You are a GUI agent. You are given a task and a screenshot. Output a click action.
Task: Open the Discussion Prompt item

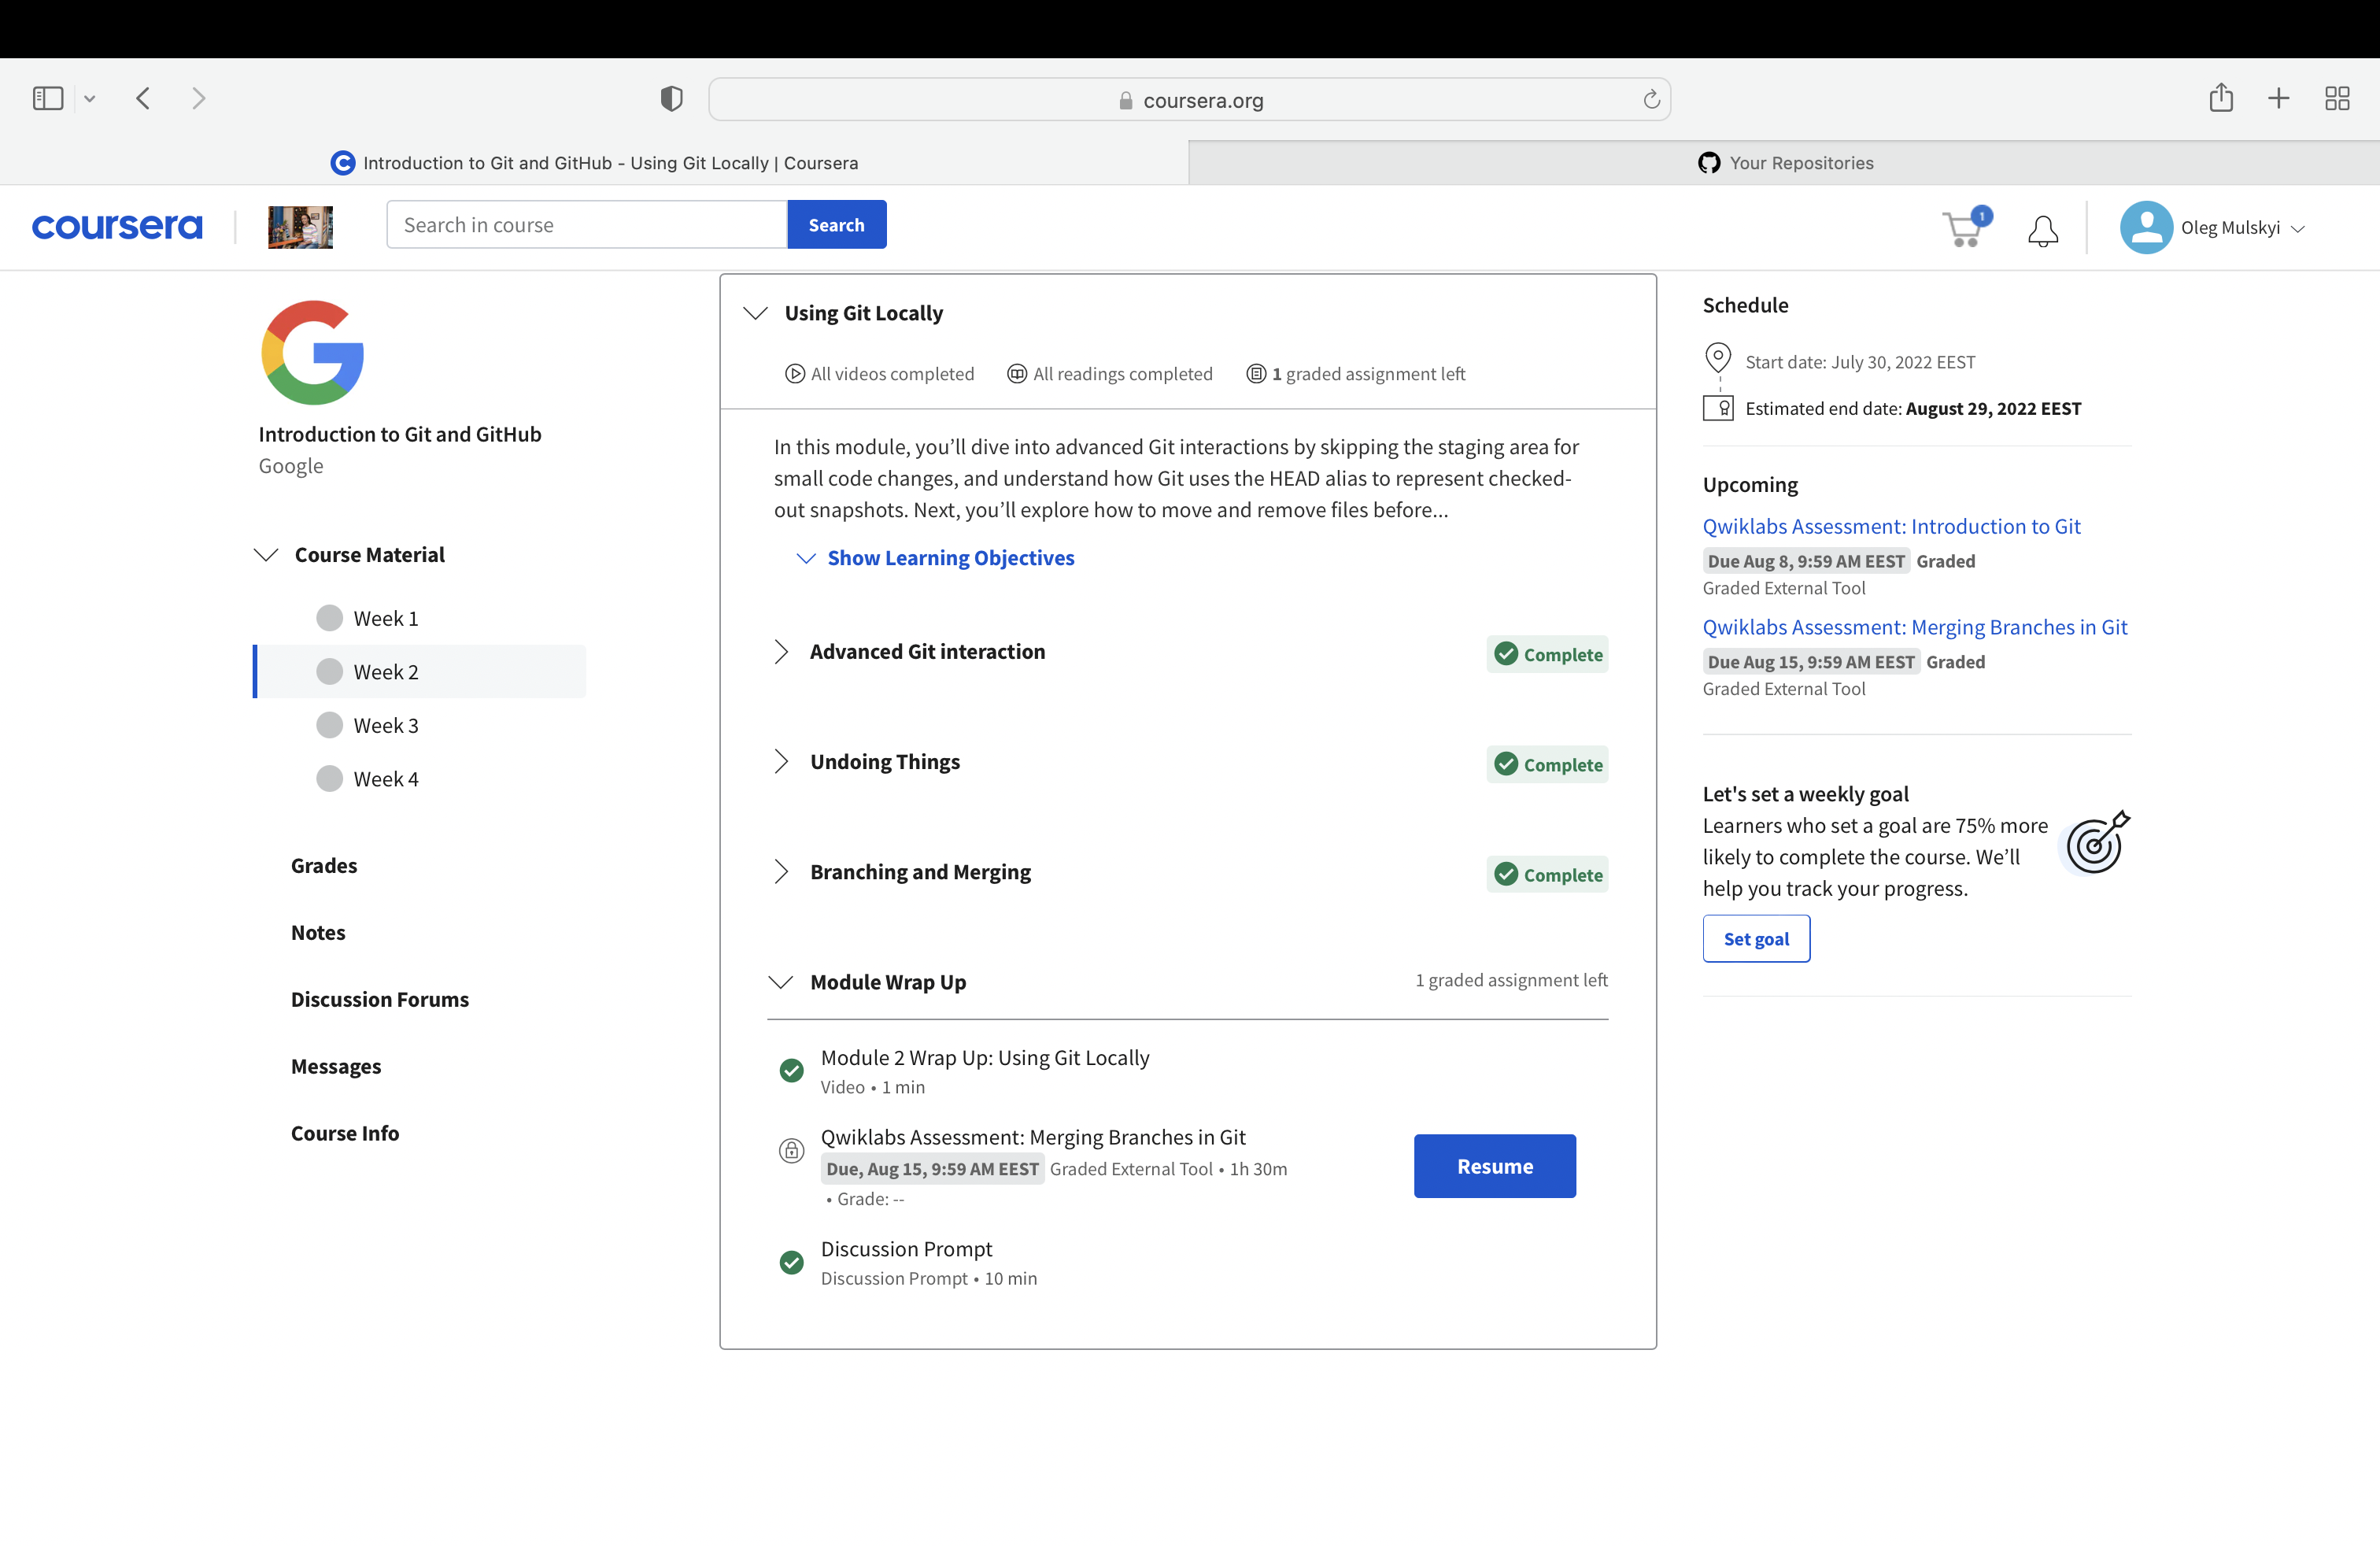pos(906,1249)
